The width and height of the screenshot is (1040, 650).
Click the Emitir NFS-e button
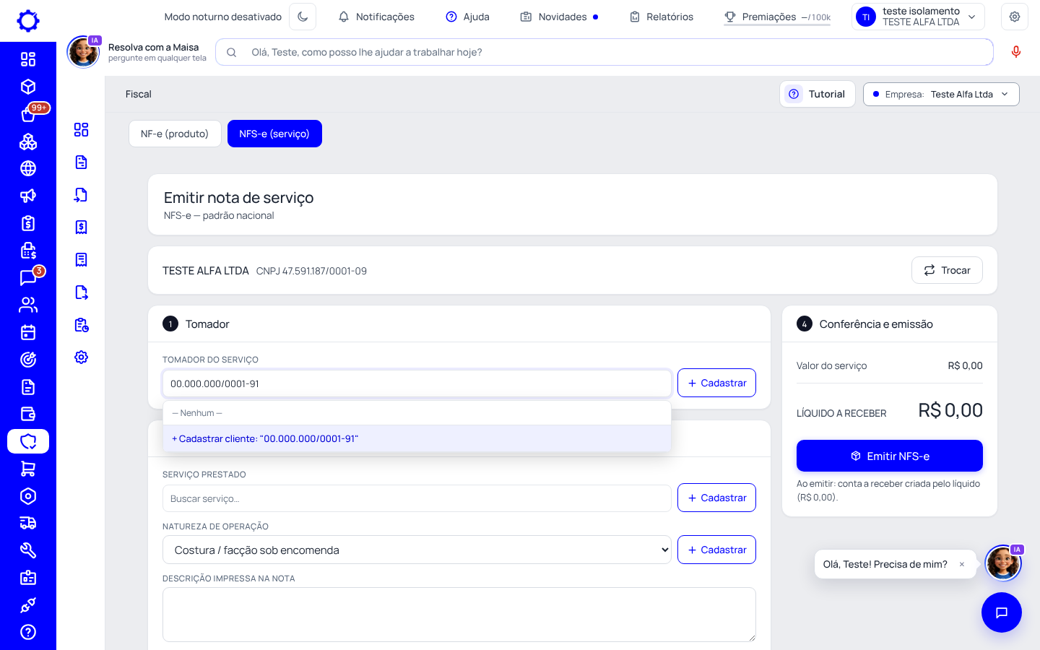click(890, 456)
